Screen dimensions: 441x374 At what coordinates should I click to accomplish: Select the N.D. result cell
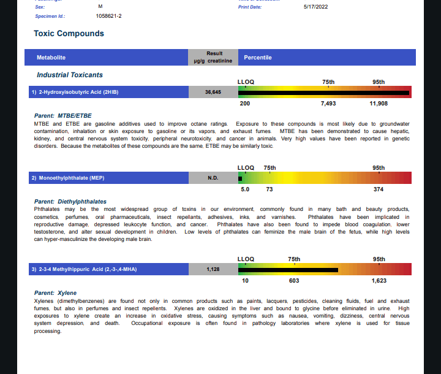point(213,178)
